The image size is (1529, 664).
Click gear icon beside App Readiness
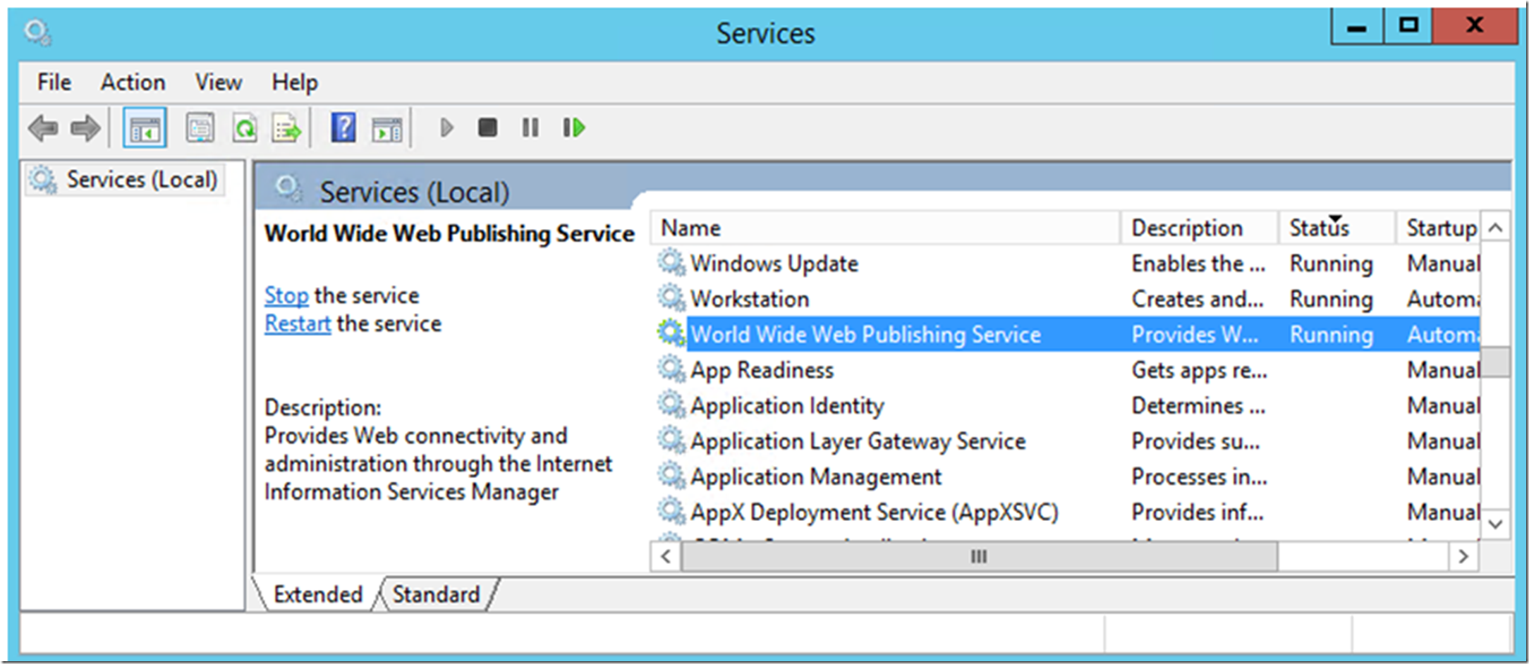tap(671, 369)
